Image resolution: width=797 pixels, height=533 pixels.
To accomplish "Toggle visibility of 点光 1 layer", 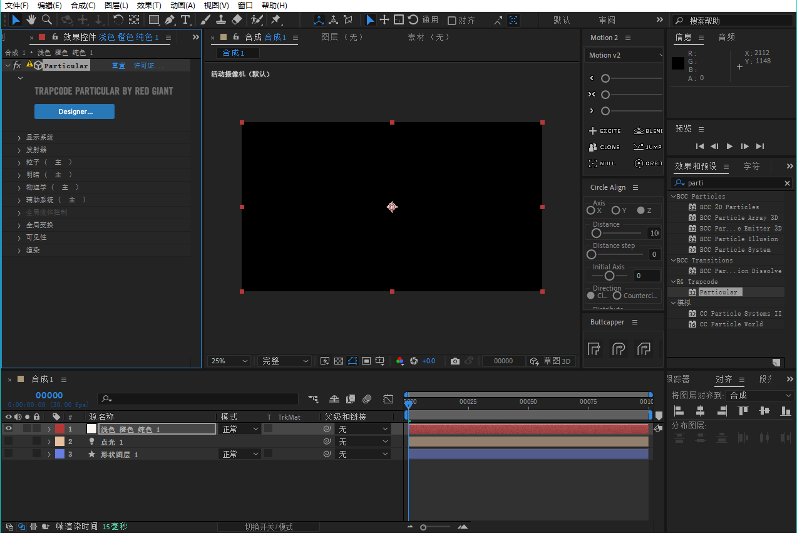I will pos(8,442).
